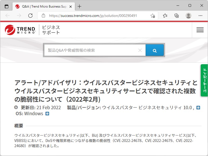Screen dimensions: 208x156
Task: Open the browser Collections panel
Action: pyautogui.click(x=177, y=16)
